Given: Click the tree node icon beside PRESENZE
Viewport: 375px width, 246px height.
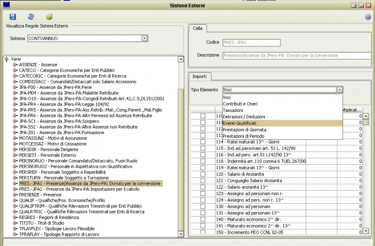Looking at the screenshot, I should [15, 195].
